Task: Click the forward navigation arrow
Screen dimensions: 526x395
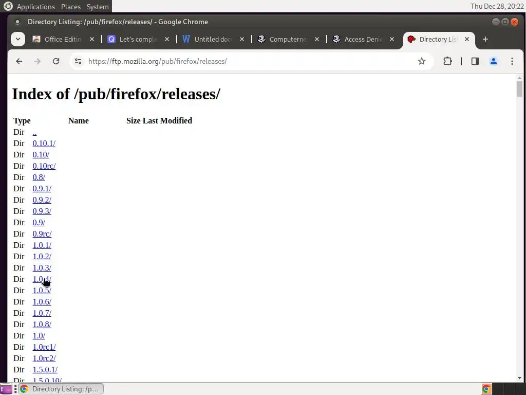Action: 37,61
